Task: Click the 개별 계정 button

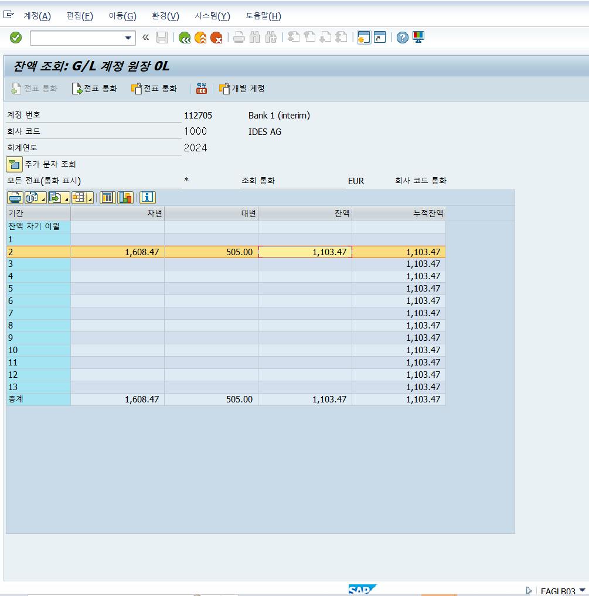Action: click(x=242, y=89)
